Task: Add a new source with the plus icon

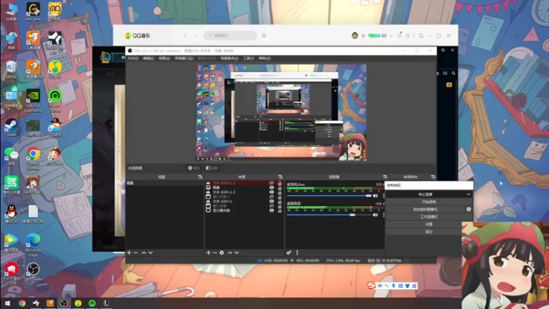Action: coord(209,253)
